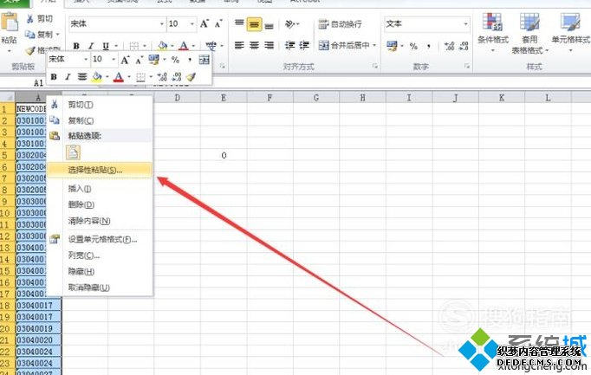Choose 删除(D) in context menu
The image size is (591, 375).
(x=101, y=204)
